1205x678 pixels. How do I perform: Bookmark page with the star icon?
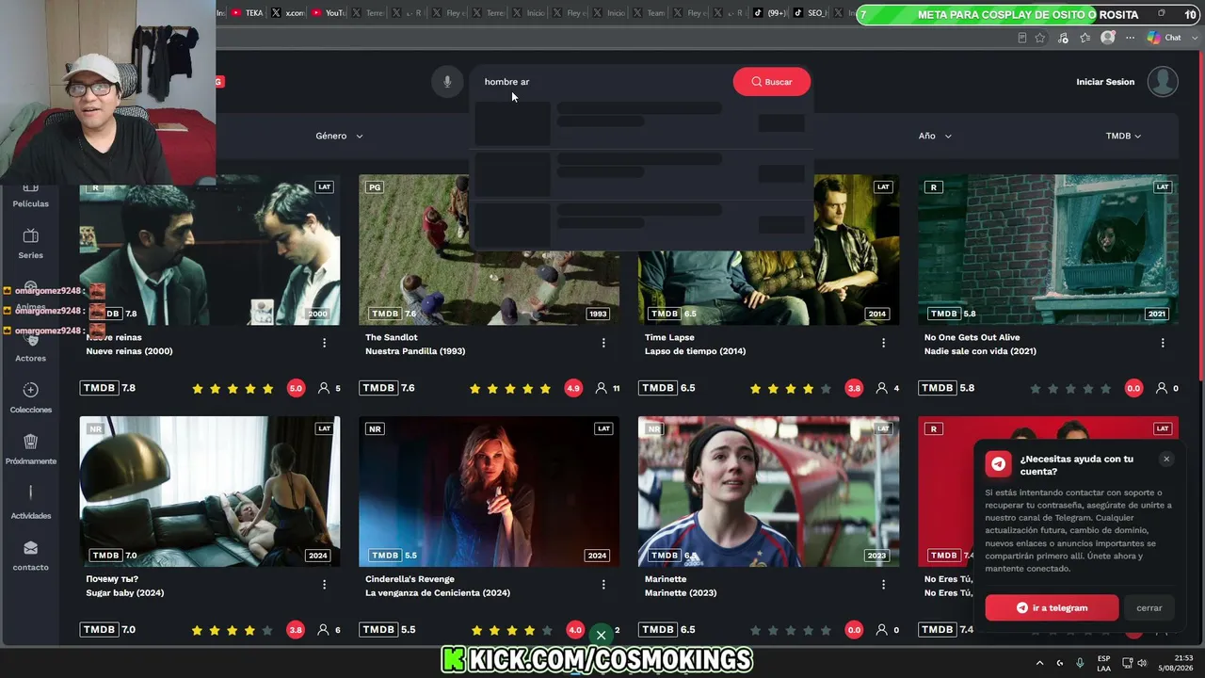tap(1039, 38)
